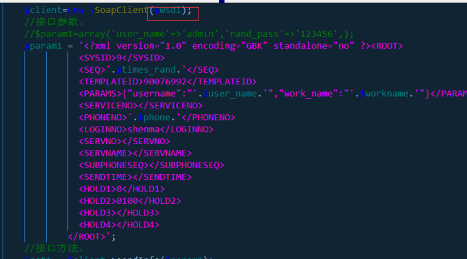Click the <SYSID>9</SYSID> line
This screenshot has height=259, width=467.
121,58
